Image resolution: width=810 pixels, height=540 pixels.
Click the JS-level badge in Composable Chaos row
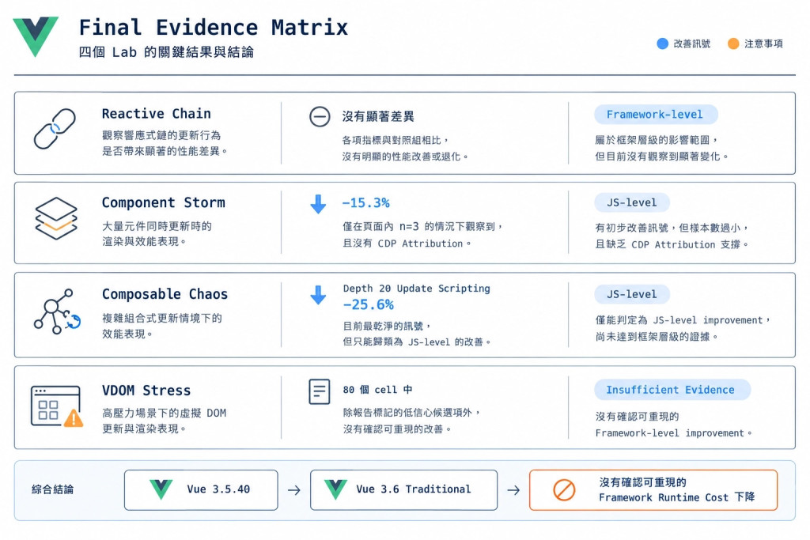(632, 294)
